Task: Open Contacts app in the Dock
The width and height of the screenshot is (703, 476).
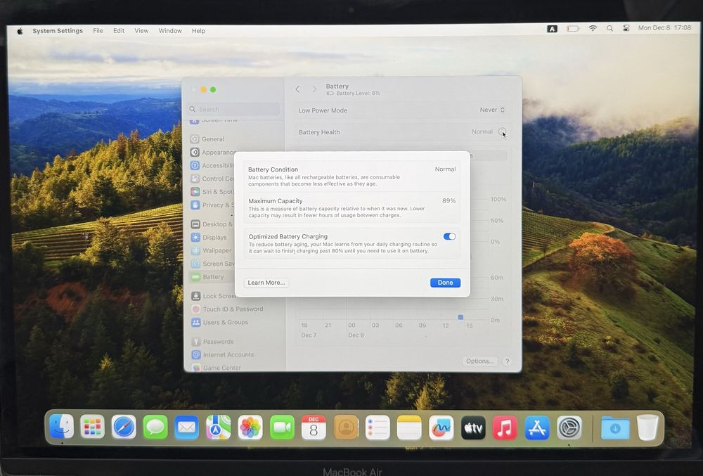Action: coord(346,427)
